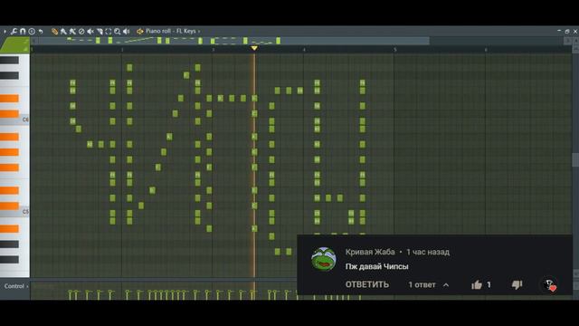Screen dimensions: 579x326
Task: Collapse the '1 ответ' replies
Action: (429, 284)
